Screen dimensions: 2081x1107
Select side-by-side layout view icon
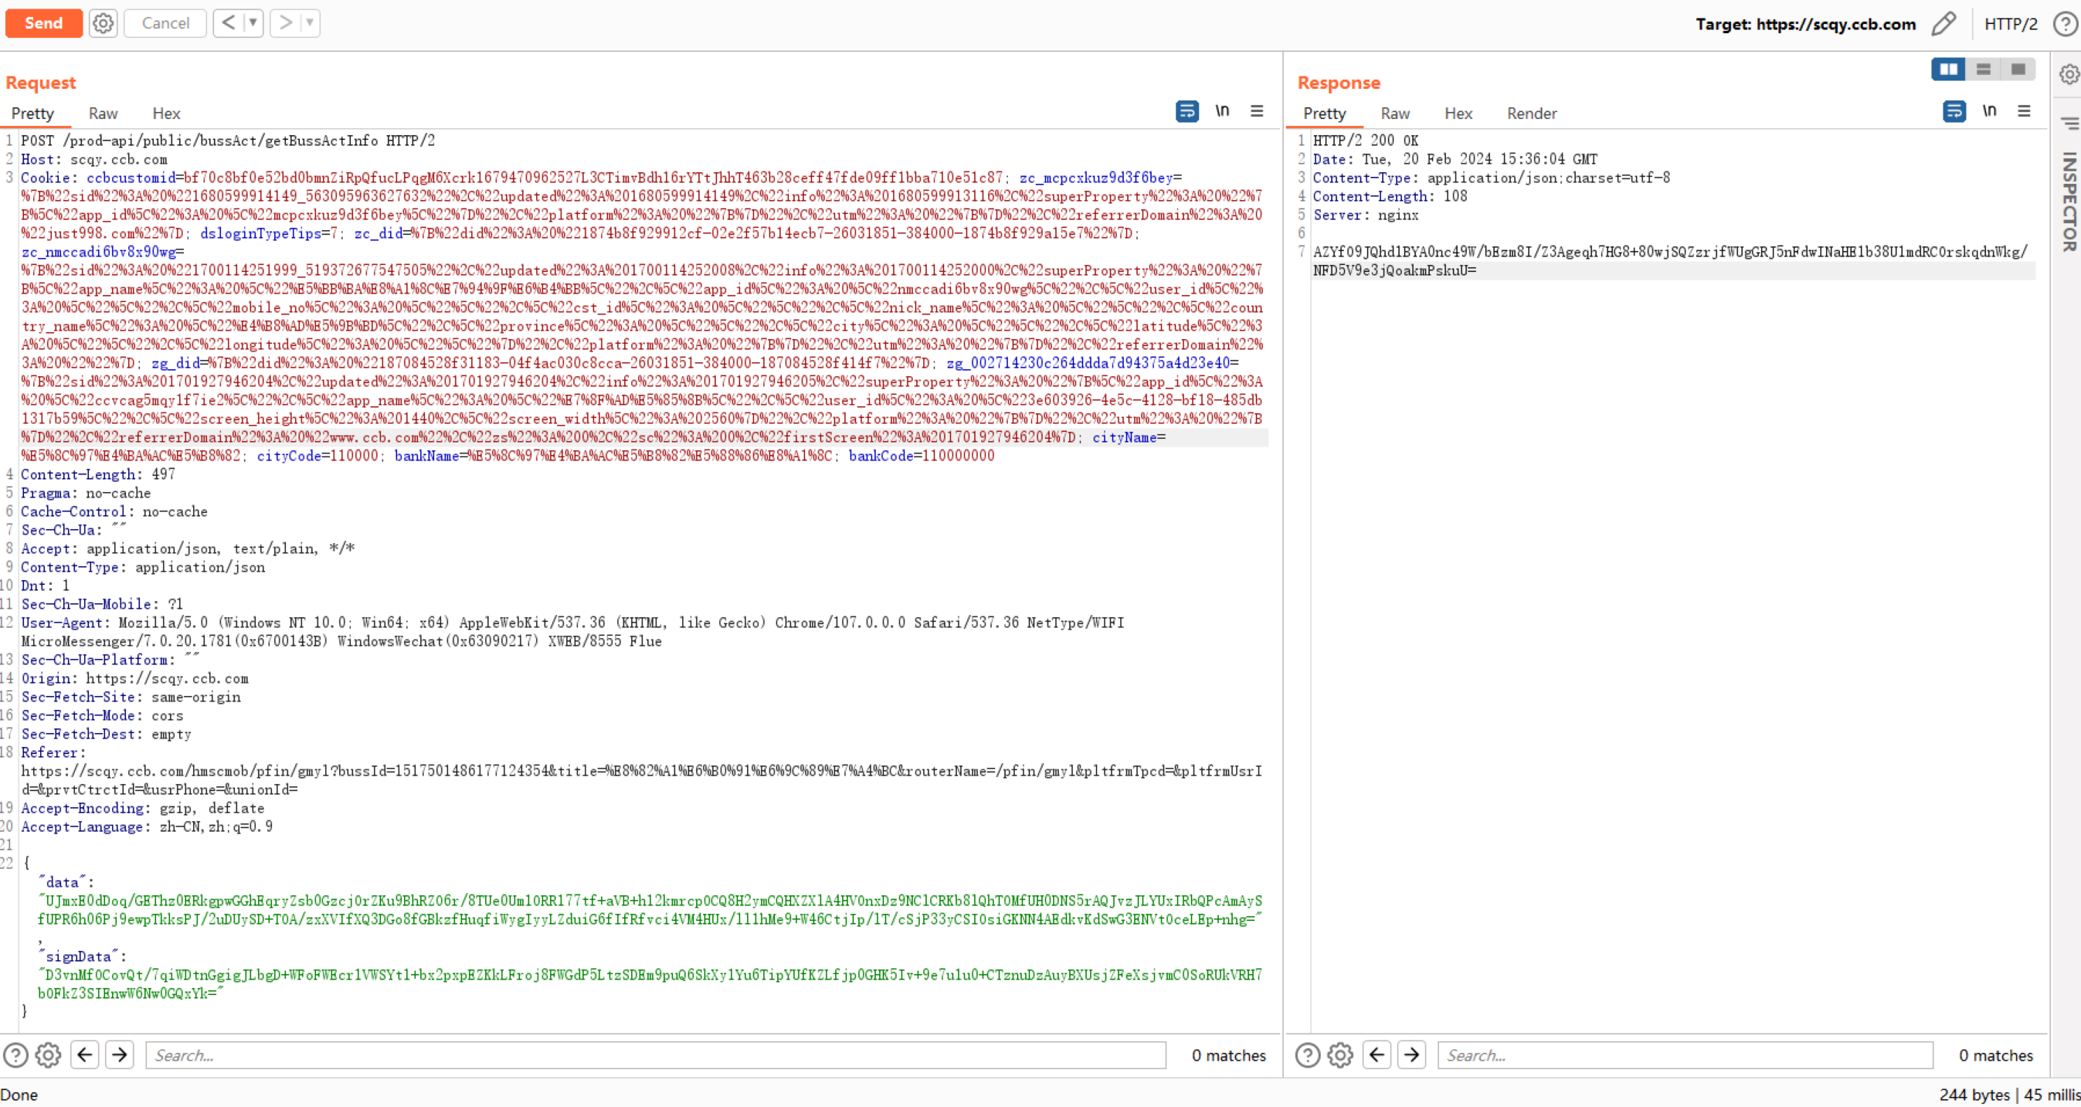(x=1947, y=70)
